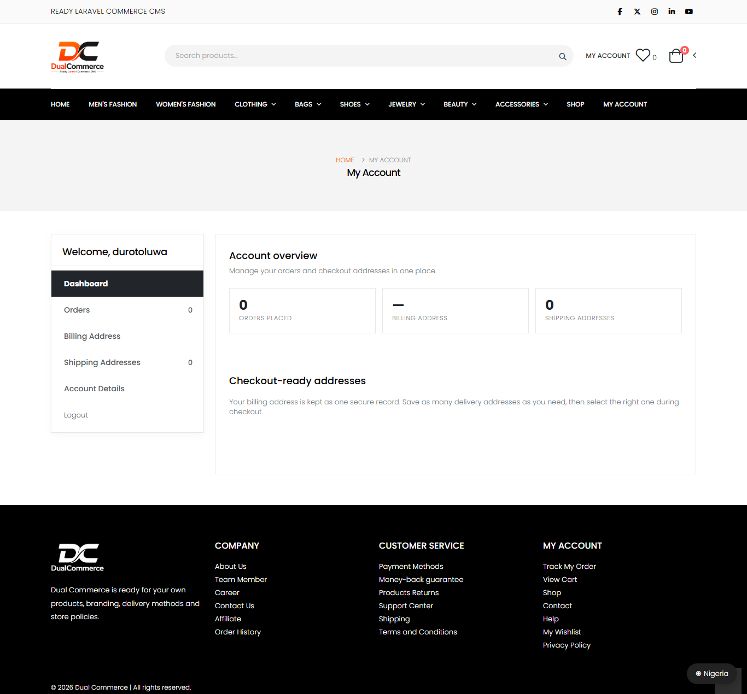Click the DualCommerce header logo
This screenshot has height=694, width=747.
point(77,57)
